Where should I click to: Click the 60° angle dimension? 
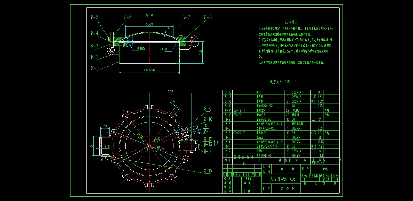(125, 45)
